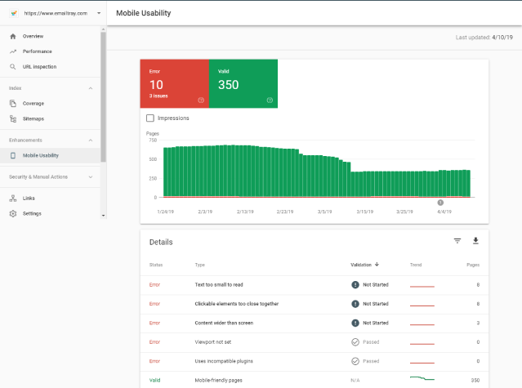
Task: Expand Security & Manual Actions section
Action: pos(90,176)
